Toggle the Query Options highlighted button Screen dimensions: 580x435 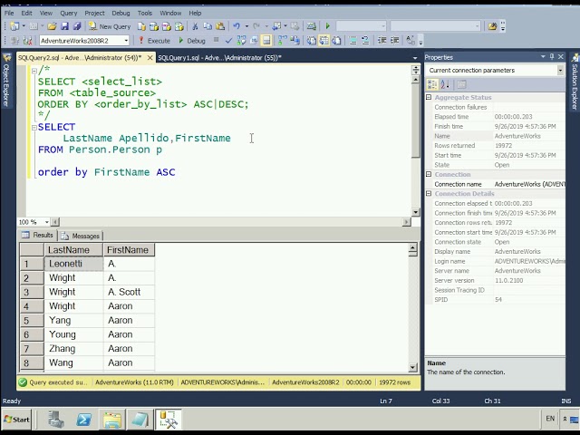[x=266, y=40]
